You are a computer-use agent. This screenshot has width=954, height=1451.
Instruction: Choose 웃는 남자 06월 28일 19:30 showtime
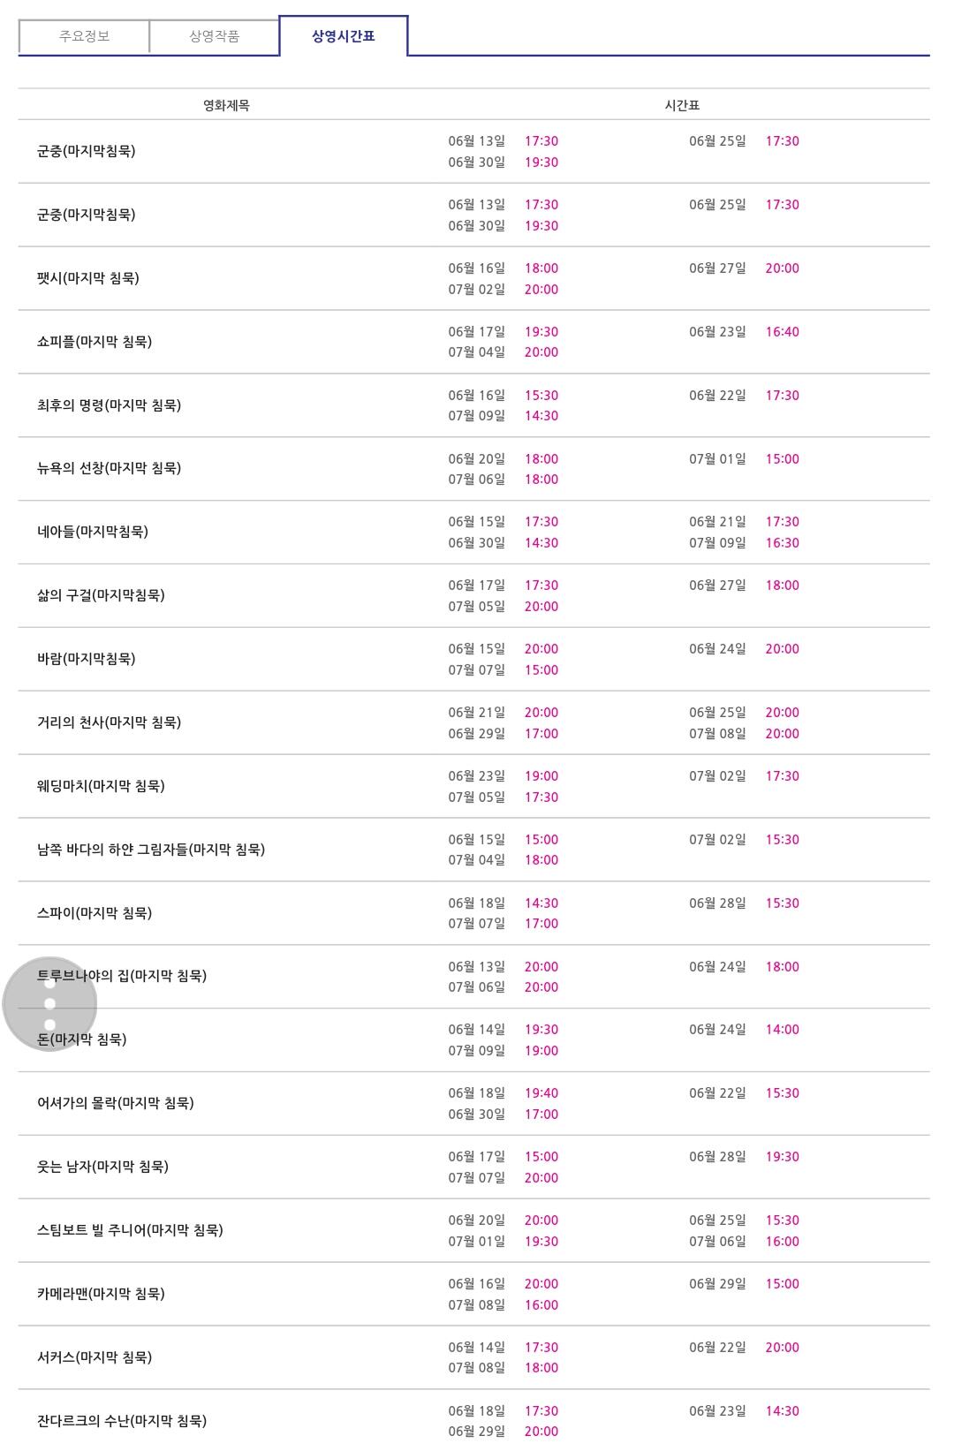(782, 1157)
